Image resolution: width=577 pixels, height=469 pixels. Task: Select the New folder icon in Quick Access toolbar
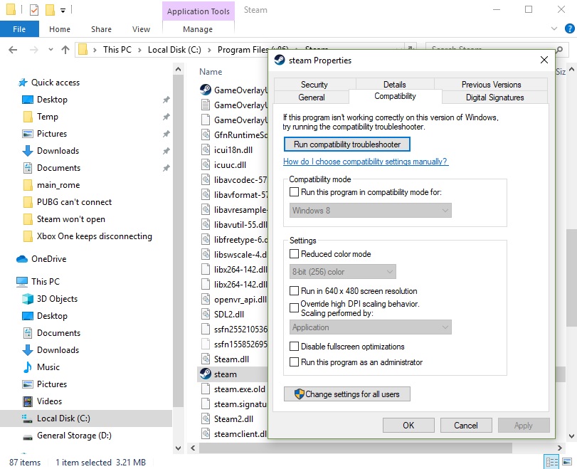[x=49, y=10]
